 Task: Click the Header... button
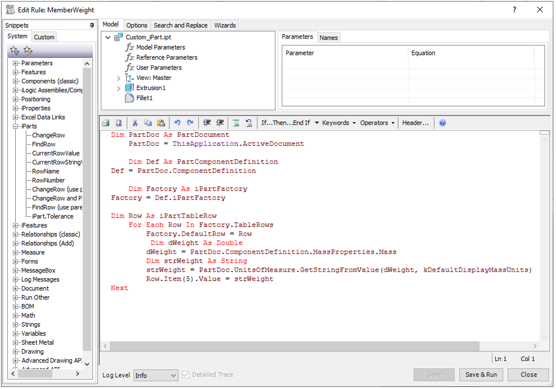416,123
